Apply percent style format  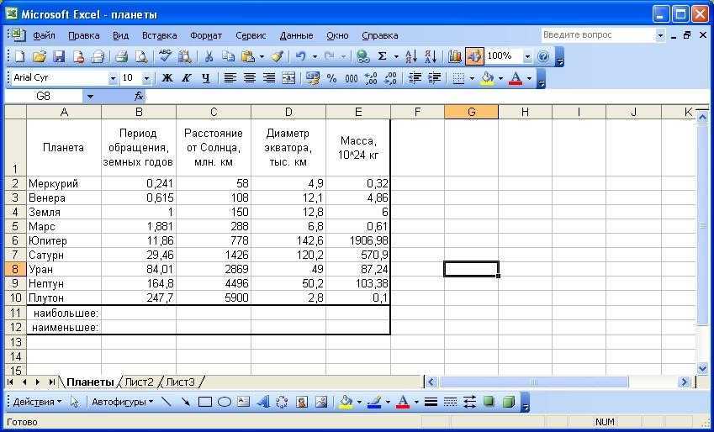(x=332, y=78)
